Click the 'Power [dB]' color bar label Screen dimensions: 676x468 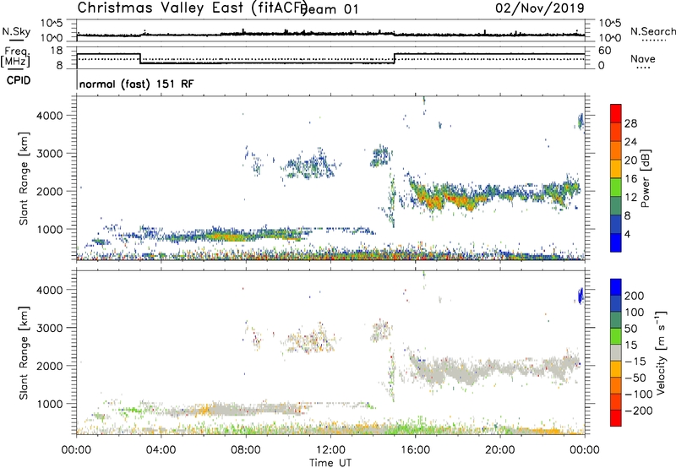click(x=645, y=178)
